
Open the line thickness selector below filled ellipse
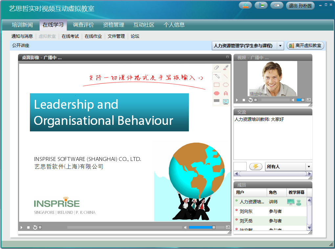click(216, 102)
